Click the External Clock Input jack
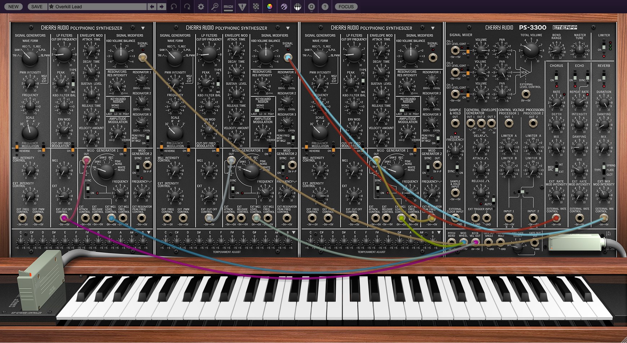The width and height of the screenshot is (627, 343). [455, 218]
